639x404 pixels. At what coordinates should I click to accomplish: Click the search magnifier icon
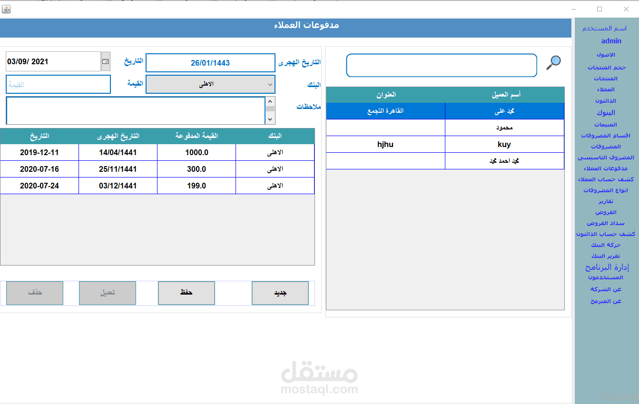pyautogui.click(x=553, y=62)
